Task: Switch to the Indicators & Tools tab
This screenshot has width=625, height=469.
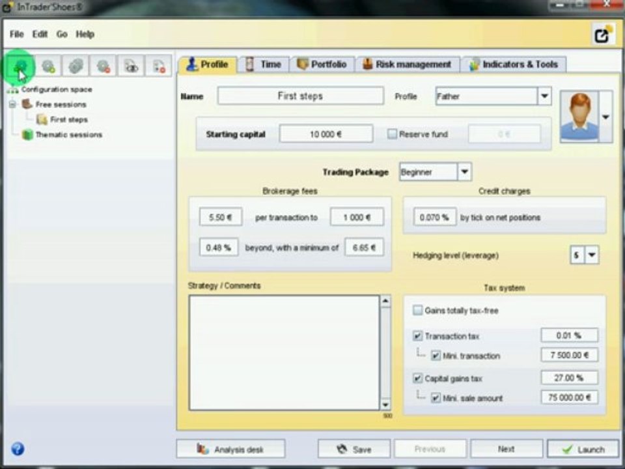Action: click(x=514, y=64)
